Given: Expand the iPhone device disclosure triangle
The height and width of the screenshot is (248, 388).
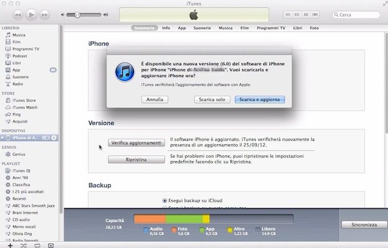Looking at the screenshot, I should (x=2, y=137).
